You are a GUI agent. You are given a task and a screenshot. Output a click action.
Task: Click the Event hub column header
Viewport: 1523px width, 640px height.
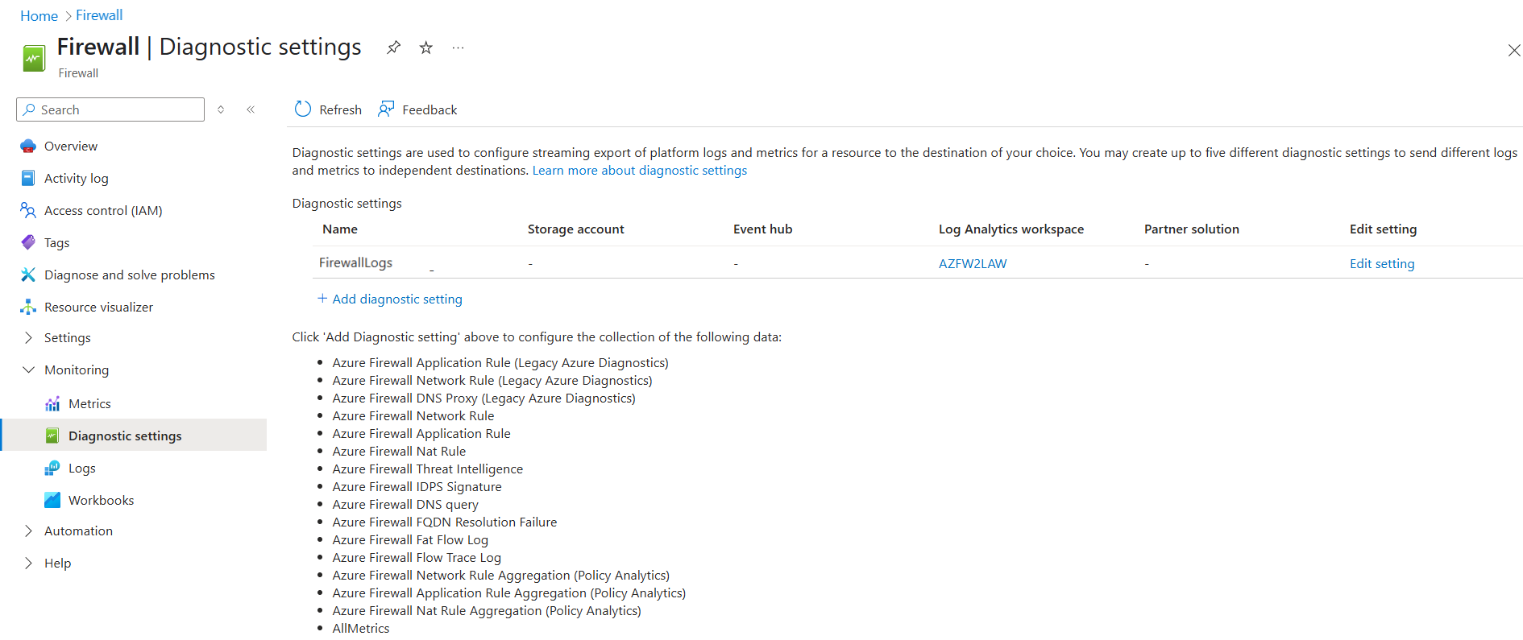(762, 229)
